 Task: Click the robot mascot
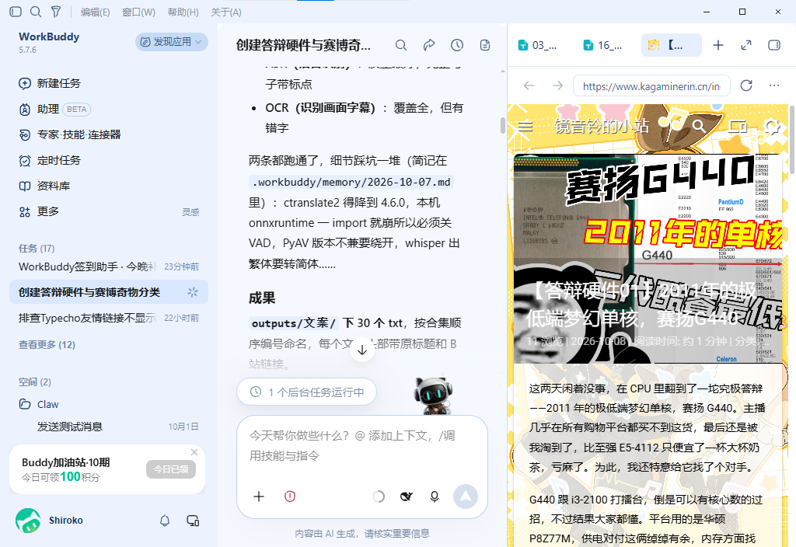432,396
